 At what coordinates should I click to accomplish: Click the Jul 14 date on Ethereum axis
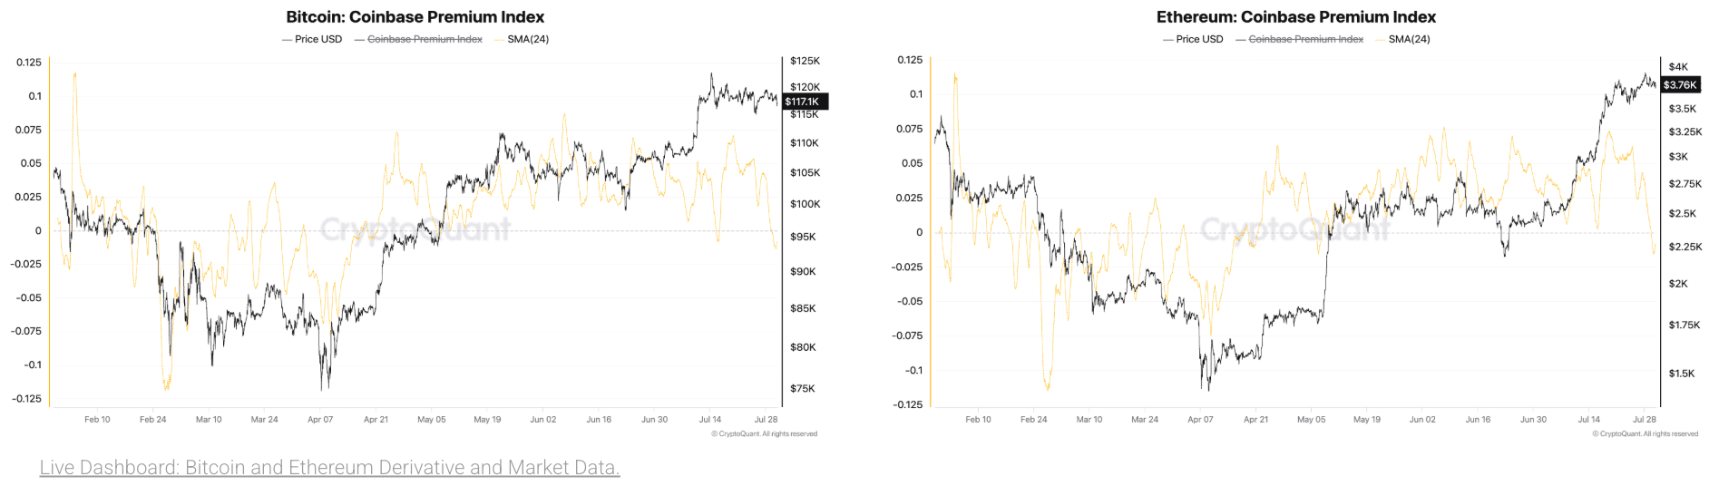[1588, 419]
